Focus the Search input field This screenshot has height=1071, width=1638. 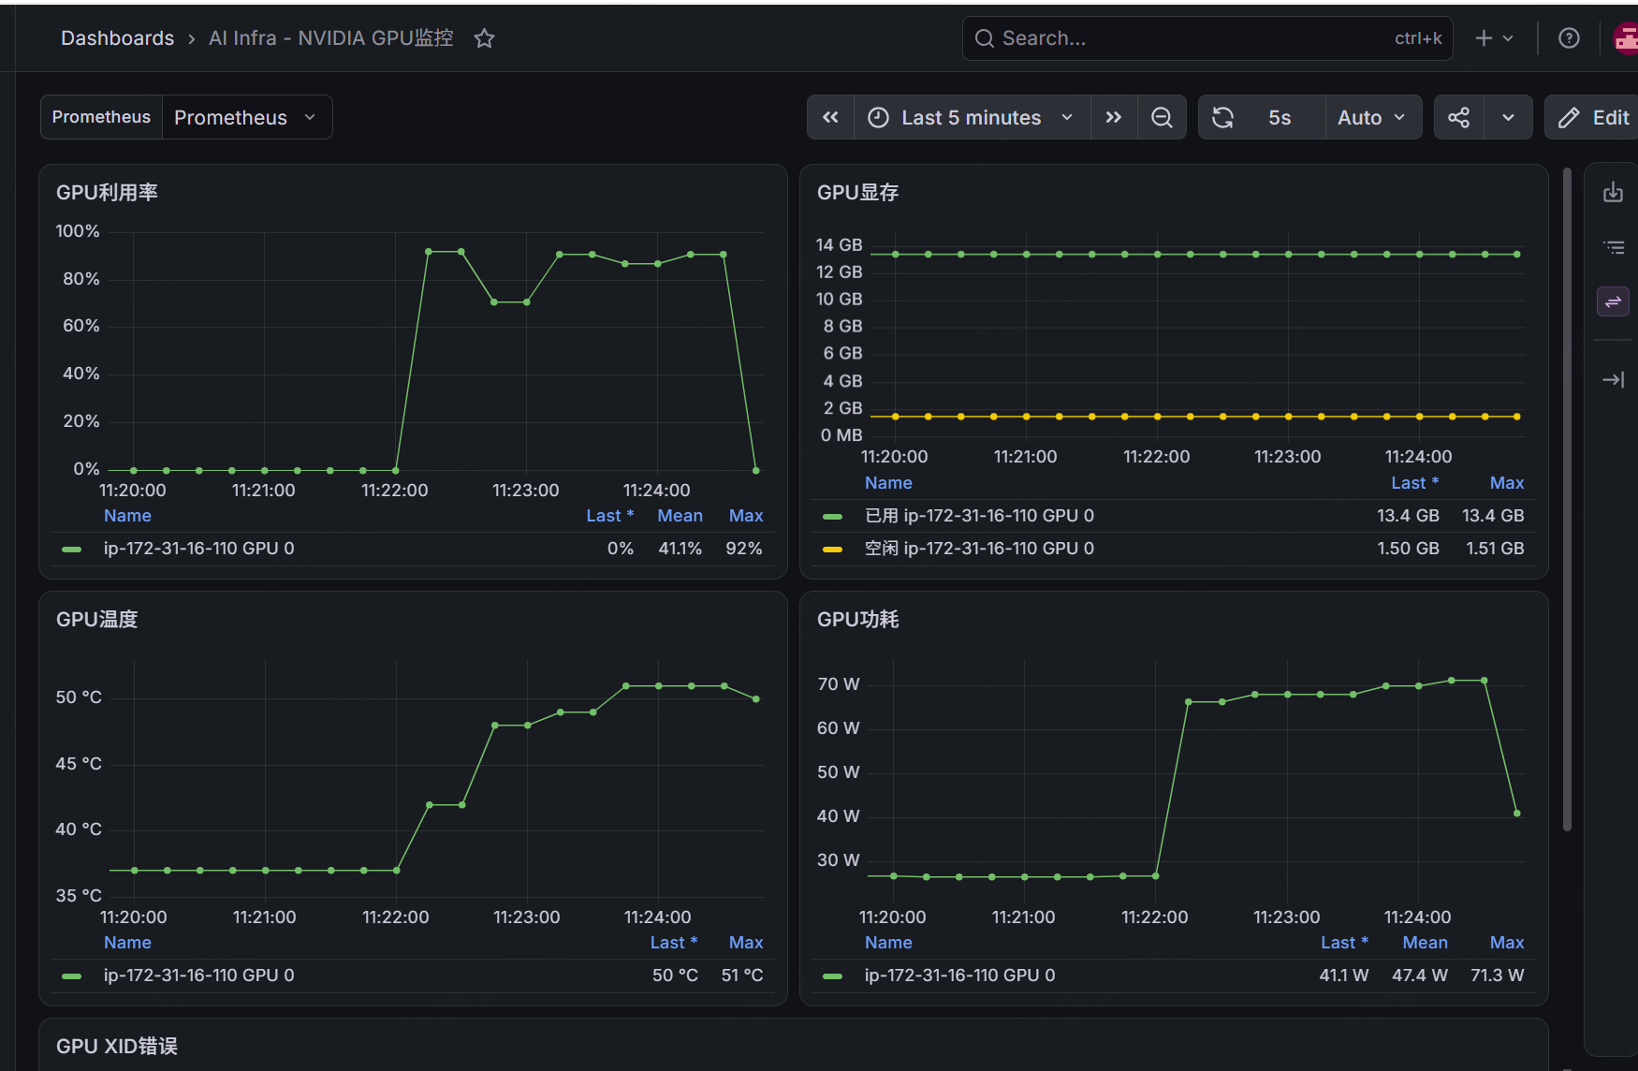(x=1207, y=38)
